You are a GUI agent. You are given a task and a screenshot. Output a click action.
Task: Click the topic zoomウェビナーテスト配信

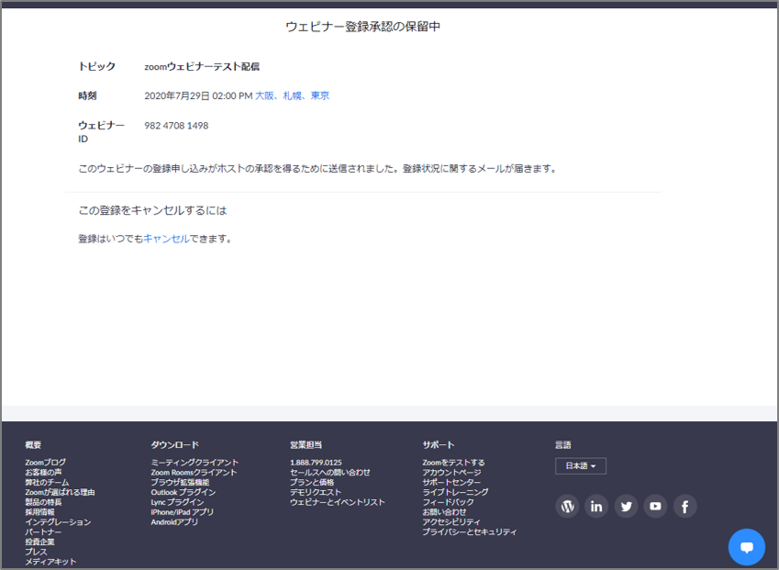point(202,67)
